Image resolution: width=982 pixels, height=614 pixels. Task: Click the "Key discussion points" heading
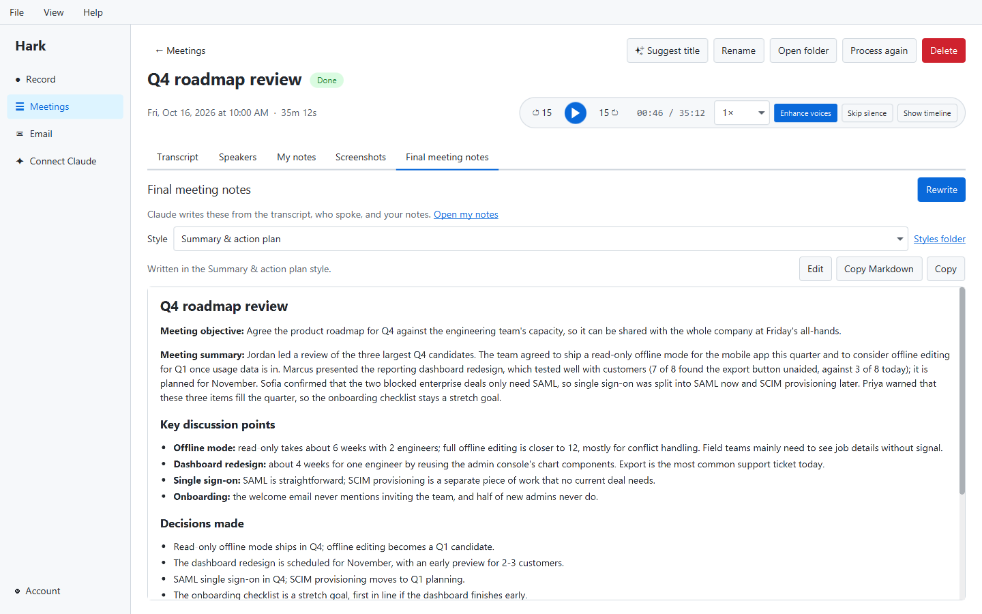click(218, 424)
